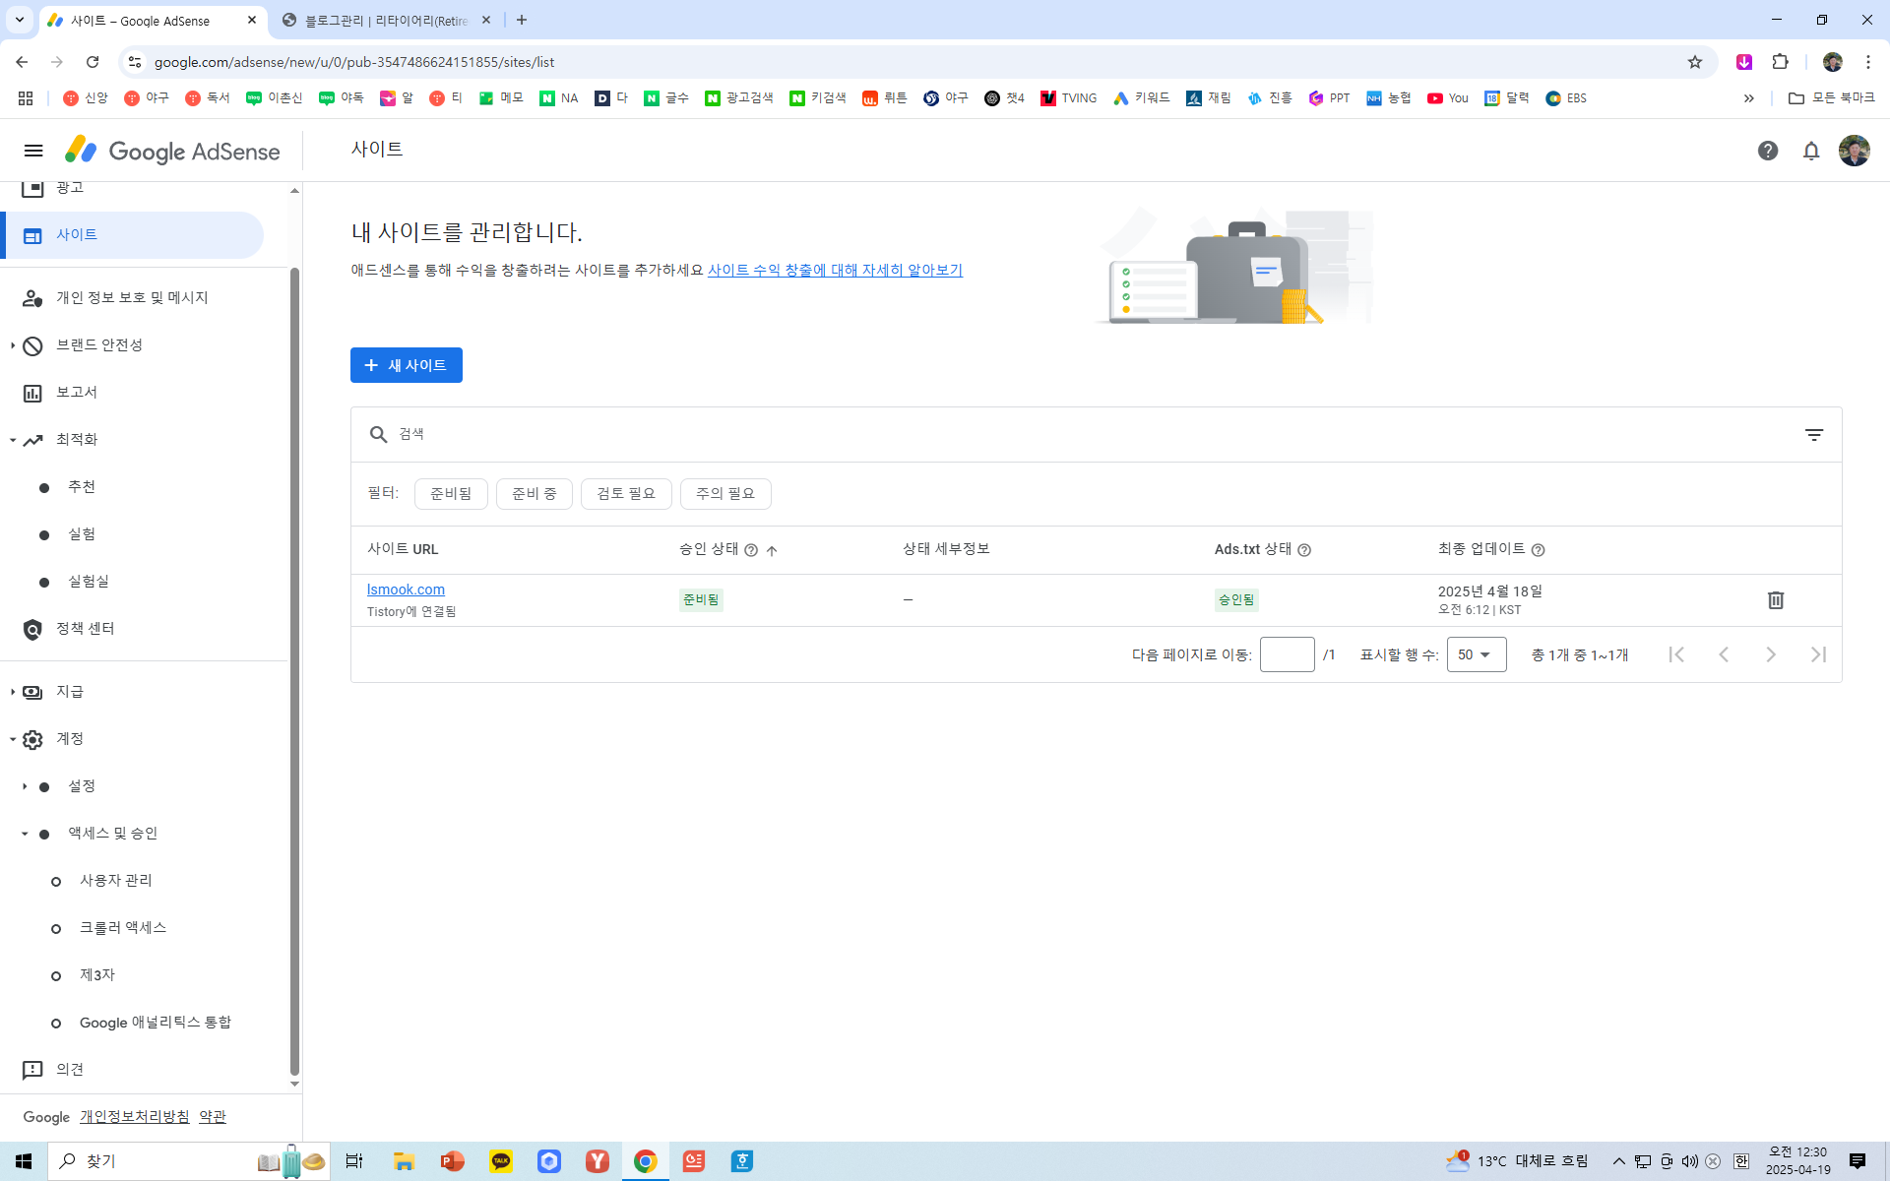Open 보고서 in the sidebar
1890x1181 pixels.
76,393
